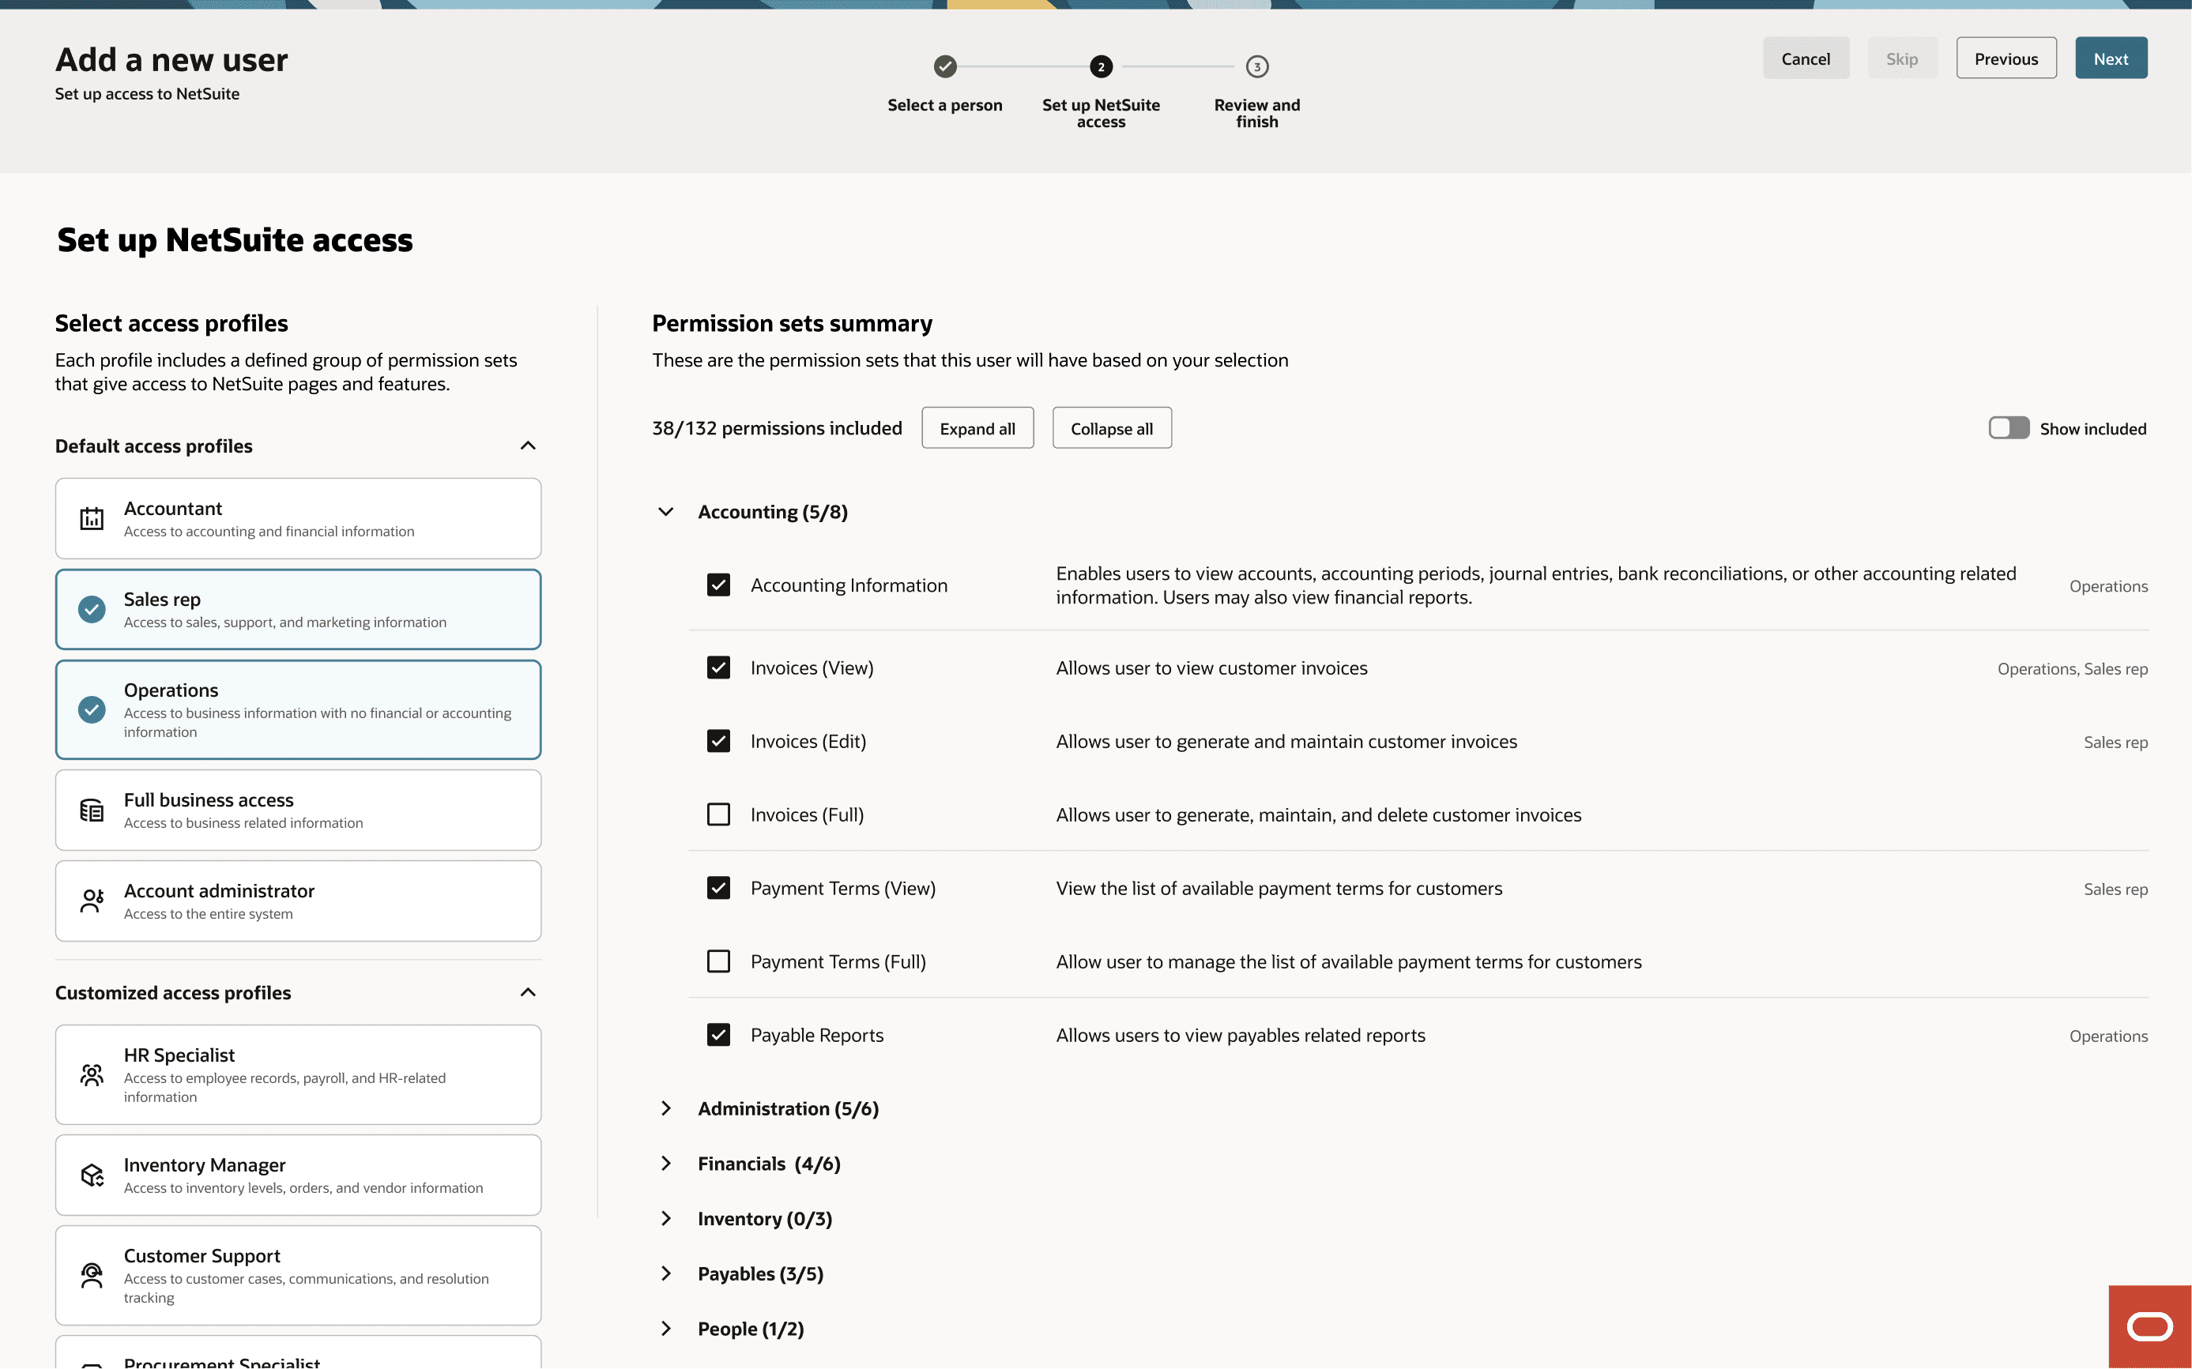The height and width of the screenshot is (1369, 2192).
Task: Click the Account administrator person icon
Action: (92, 901)
